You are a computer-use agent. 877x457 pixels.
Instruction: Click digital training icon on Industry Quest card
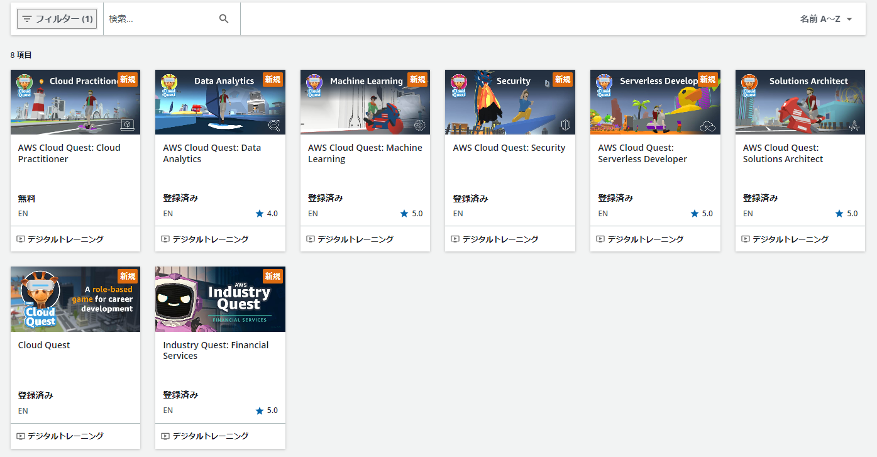tap(165, 436)
